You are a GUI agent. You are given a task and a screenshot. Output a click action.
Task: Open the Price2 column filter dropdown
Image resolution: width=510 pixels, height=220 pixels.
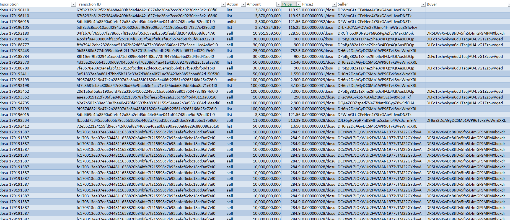334,4
